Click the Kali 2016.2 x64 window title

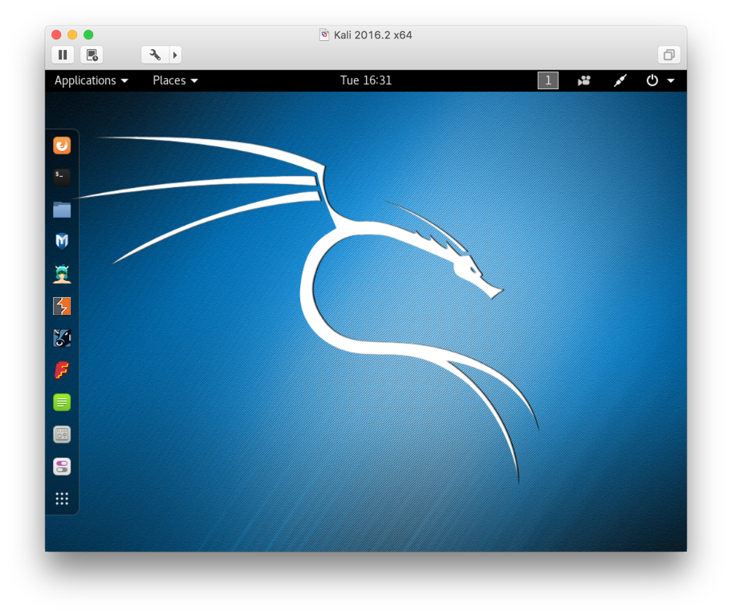click(372, 35)
